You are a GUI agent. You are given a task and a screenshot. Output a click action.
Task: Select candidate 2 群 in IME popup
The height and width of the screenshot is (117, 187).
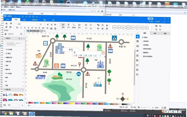tap(80, 56)
